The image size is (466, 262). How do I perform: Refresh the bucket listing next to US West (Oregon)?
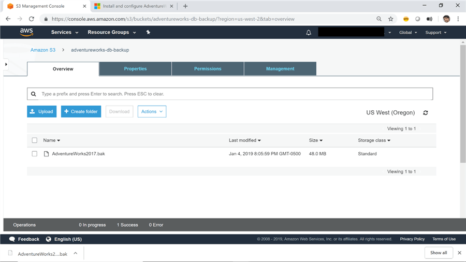coord(426,112)
